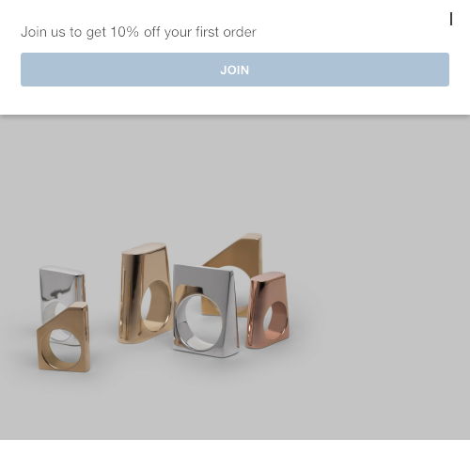The width and height of the screenshot is (470, 470).
Task: Click the circular hole of the front gold ring
Action: coord(62,349)
